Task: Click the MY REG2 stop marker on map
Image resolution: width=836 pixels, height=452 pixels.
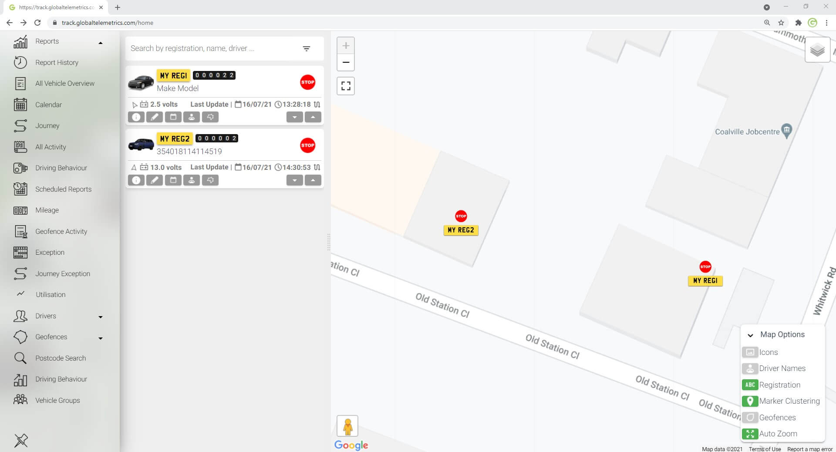Action: point(461,216)
